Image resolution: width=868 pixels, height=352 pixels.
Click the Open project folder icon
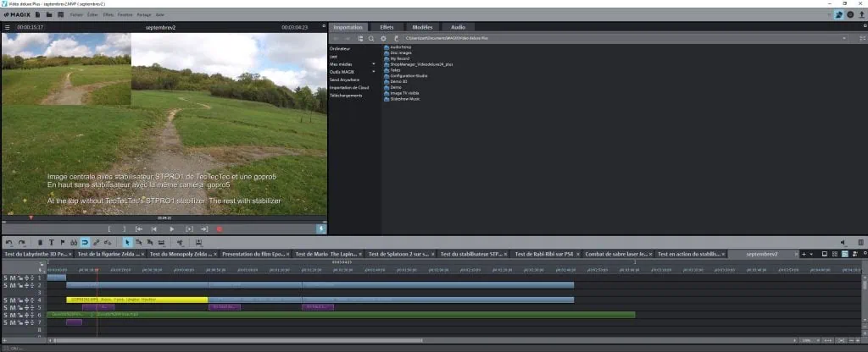pos(49,14)
